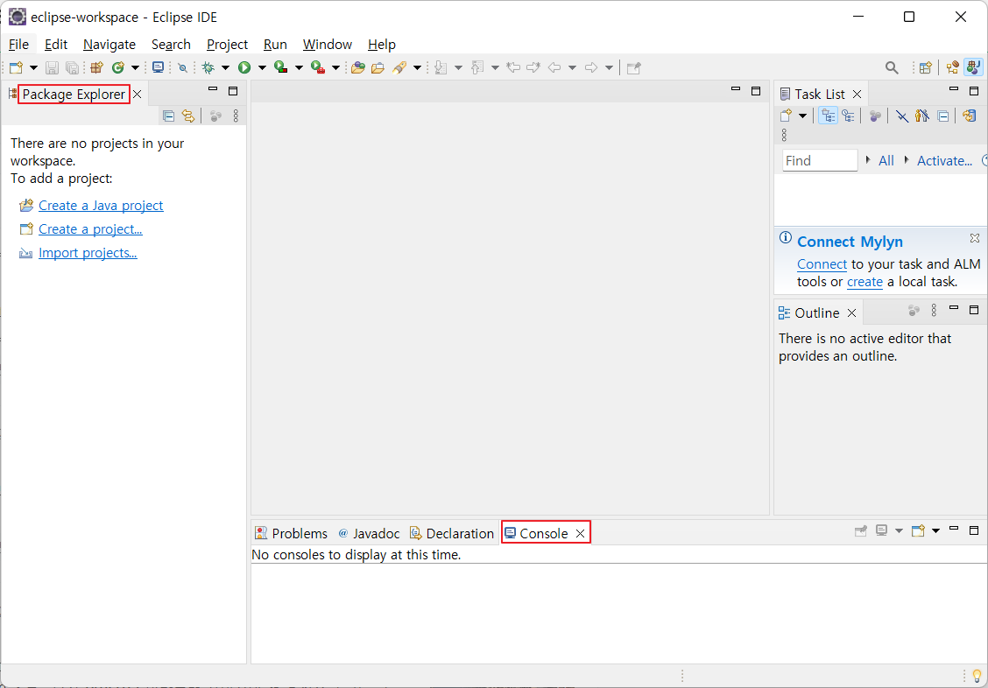Toggle the Skip All Breakpoints icon
988x688 pixels.
coord(183,67)
